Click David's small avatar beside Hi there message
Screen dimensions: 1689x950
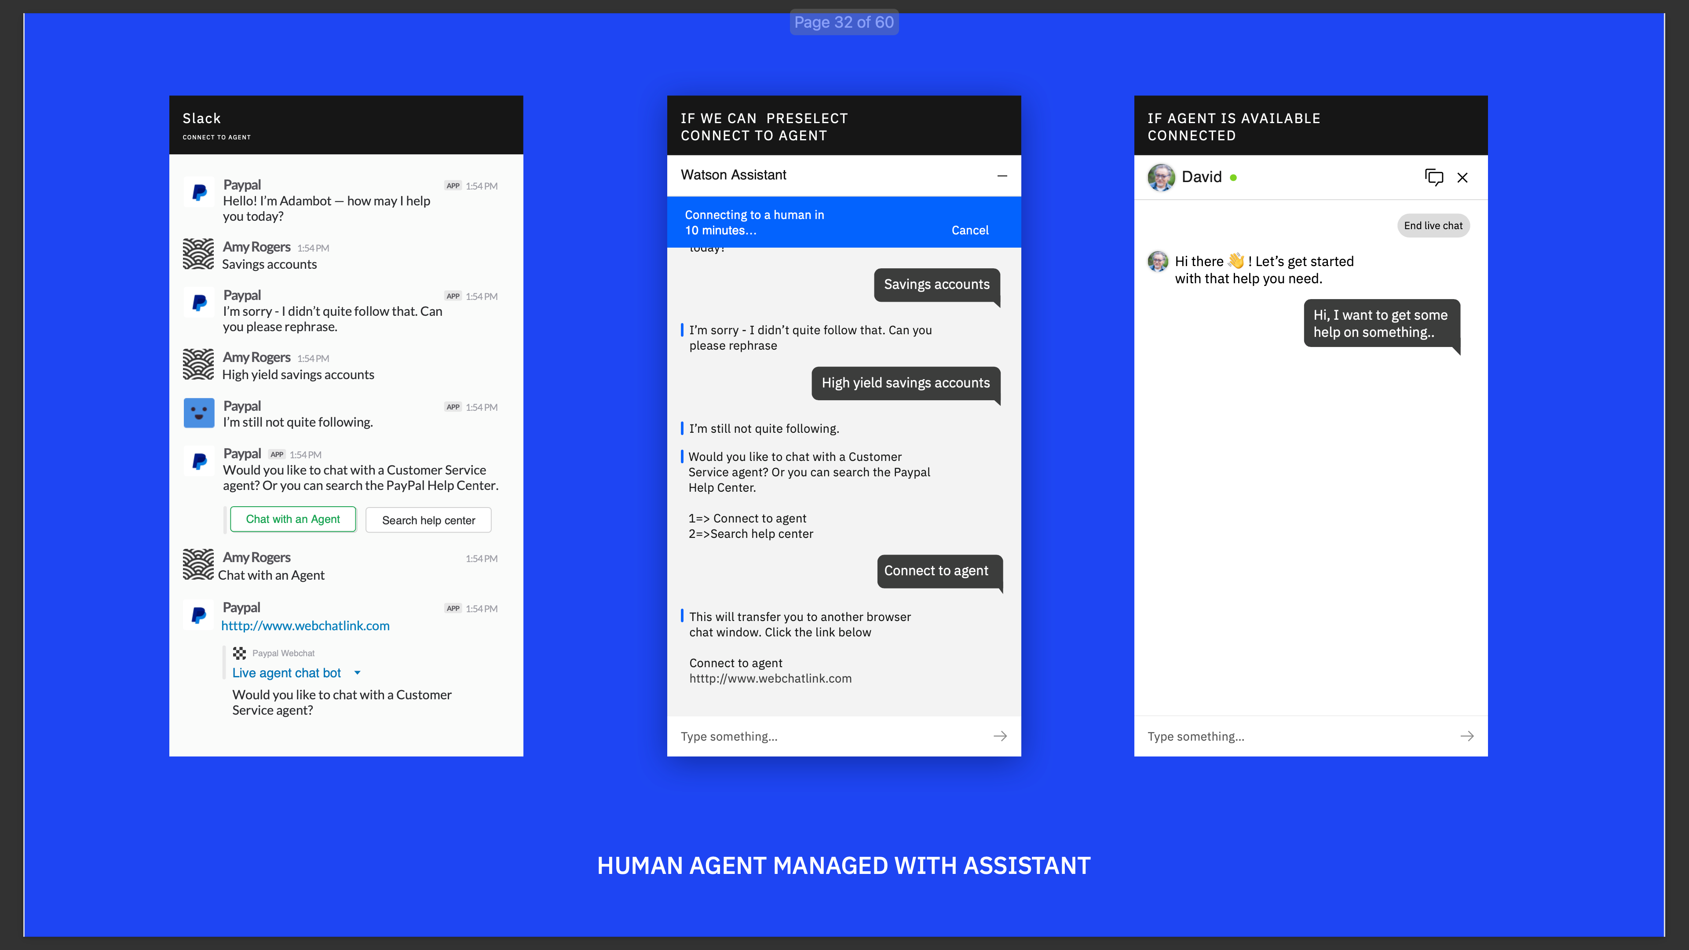click(x=1158, y=261)
